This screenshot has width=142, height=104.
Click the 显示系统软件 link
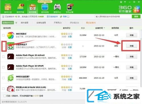point(52,17)
